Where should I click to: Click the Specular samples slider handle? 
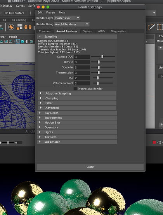click(99, 67)
